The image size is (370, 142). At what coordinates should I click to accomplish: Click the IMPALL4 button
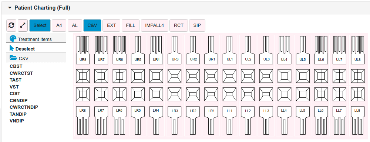pos(155,25)
